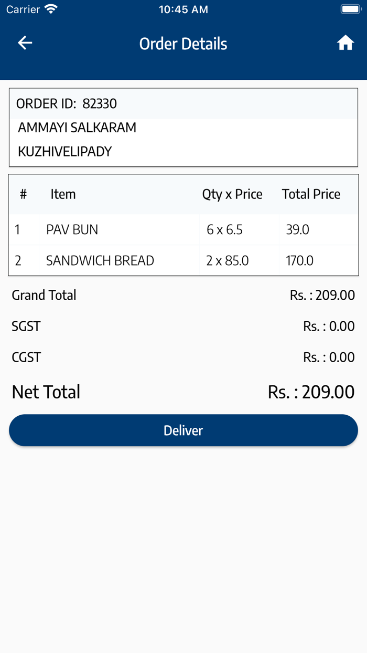The image size is (367, 653).
Task: Tap the Wi-Fi status icon
Action: (51, 9)
